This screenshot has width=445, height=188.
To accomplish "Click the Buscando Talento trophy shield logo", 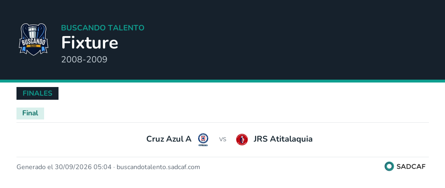I will click(33, 39).
